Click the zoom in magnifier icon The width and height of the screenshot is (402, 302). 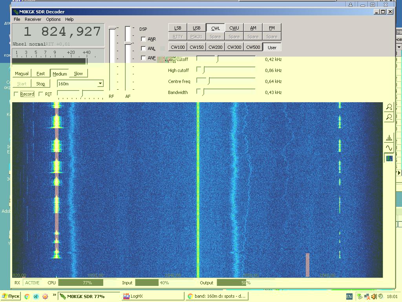(389, 107)
